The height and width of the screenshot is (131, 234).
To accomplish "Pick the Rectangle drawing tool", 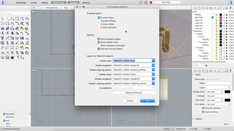I will 7,23.
